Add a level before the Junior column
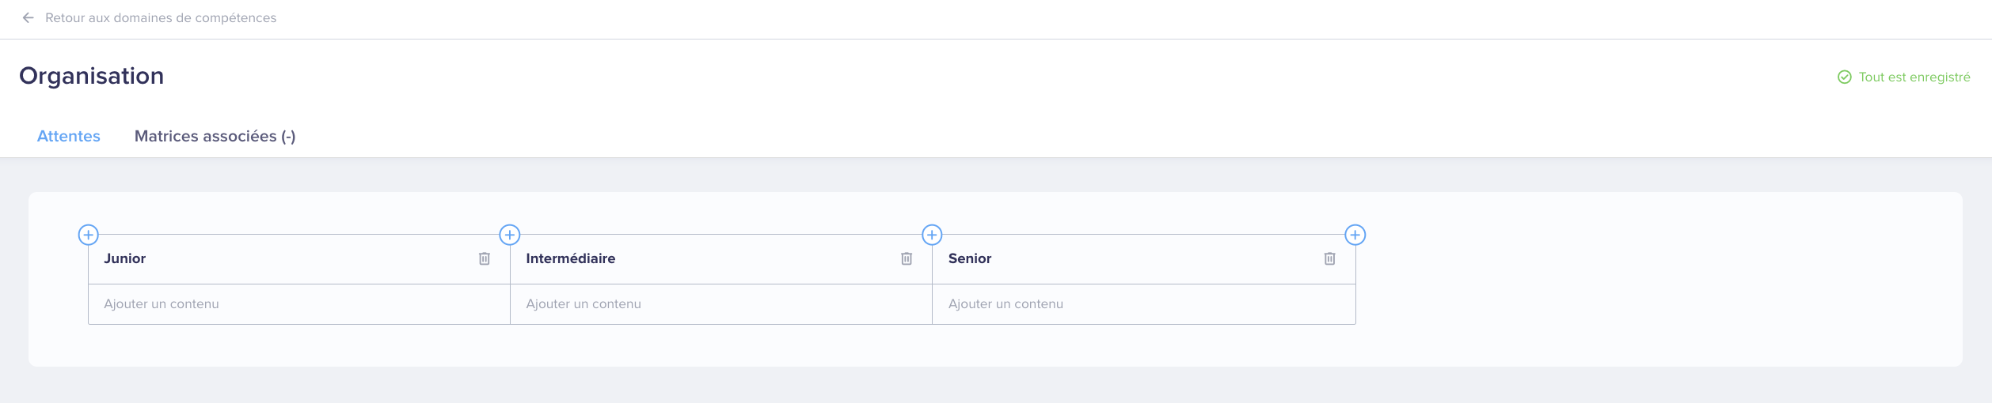The image size is (1992, 403). click(89, 235)
